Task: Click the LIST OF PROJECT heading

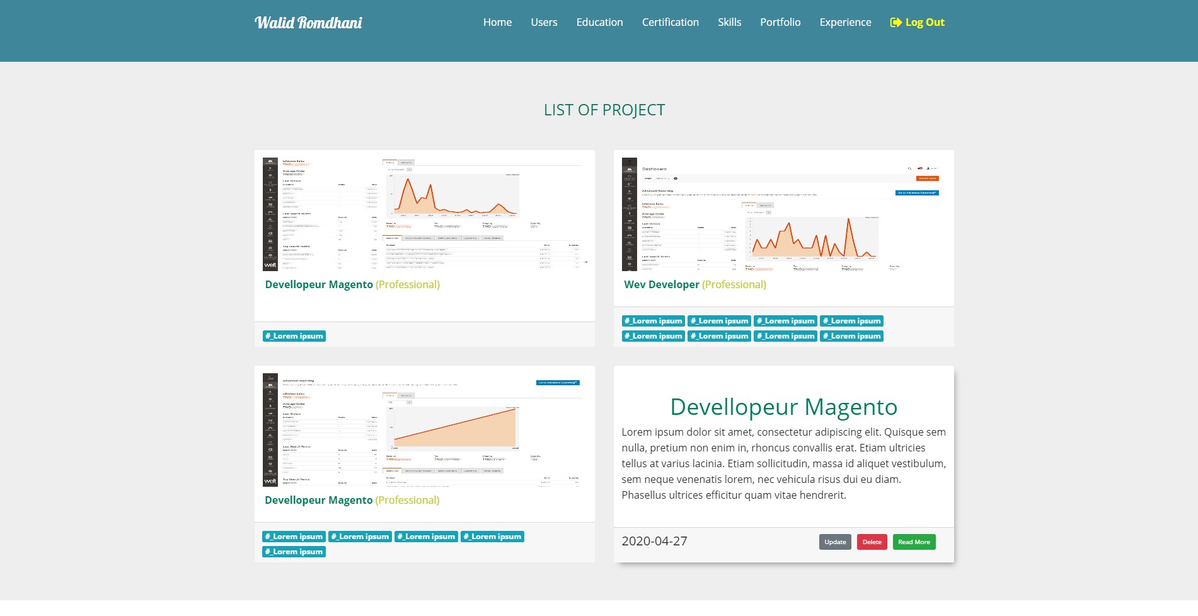Action: click(604, 110)
